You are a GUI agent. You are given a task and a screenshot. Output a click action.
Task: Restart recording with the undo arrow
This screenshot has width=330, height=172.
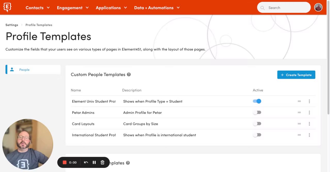tap(86, 162)
